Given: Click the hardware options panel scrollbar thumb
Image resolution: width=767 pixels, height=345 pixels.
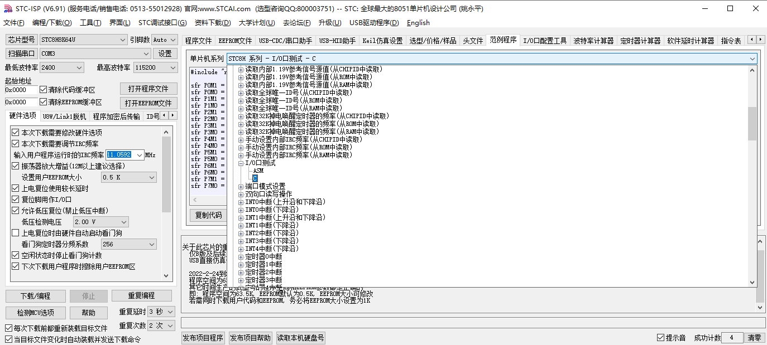Looking at the screenshot, I should click(x=166, y=174).
